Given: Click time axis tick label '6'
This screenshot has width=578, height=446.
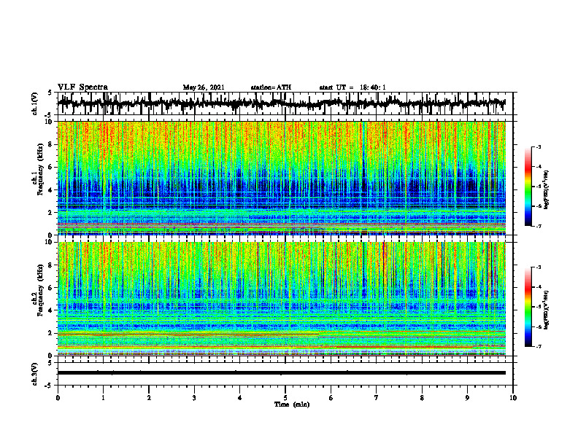Looking at the screenshot, I should [331, 398].
